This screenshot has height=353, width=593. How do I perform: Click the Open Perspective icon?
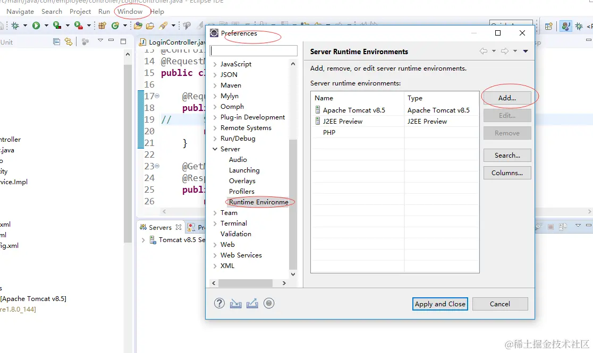click(549, 26)
